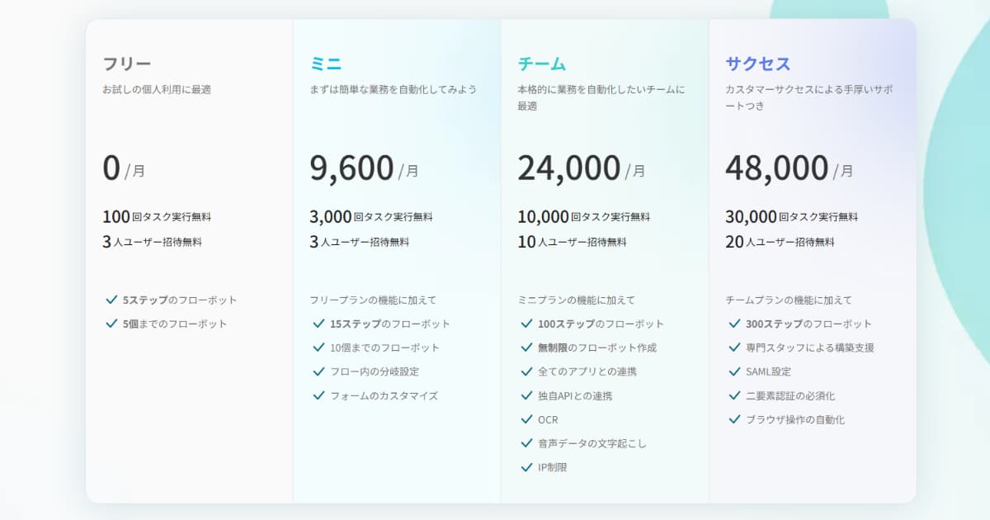
Task: Click checkmark icon beside SAML設定
Action: 734,371
